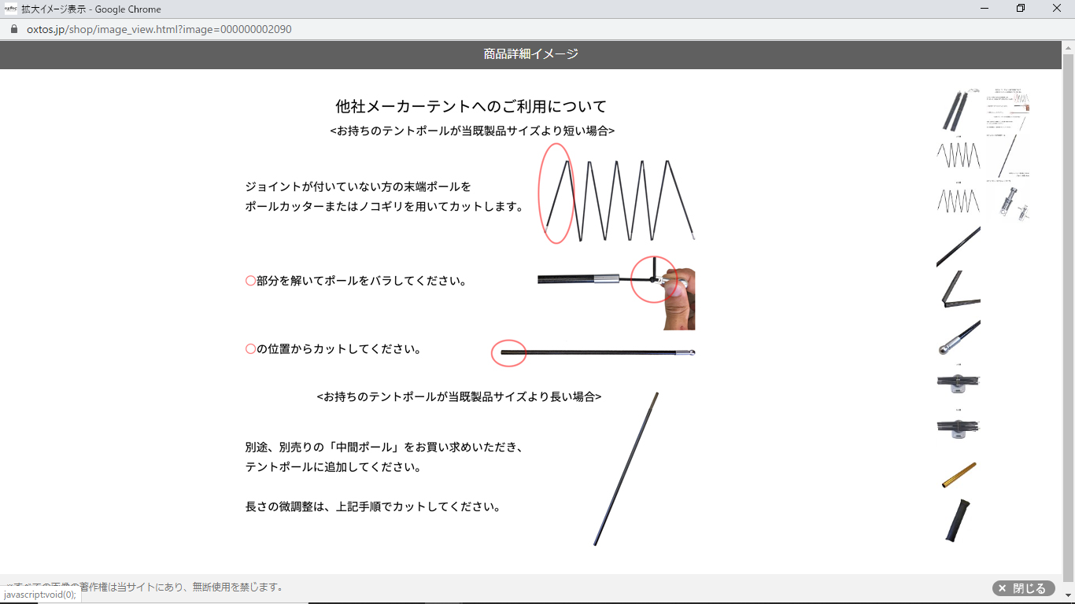Select the cutting instructions diagram thumbnail

click(1007, 111)
